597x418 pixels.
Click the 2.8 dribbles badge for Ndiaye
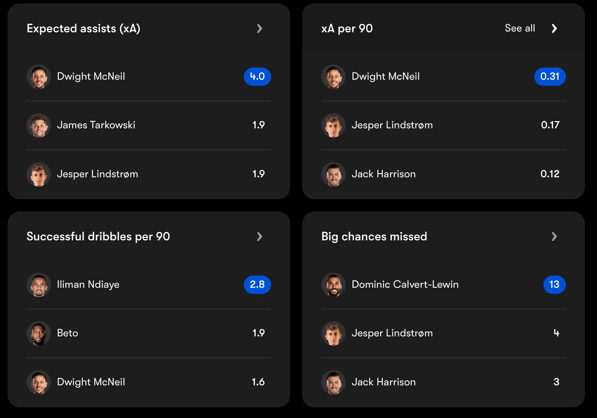[257, 285]
